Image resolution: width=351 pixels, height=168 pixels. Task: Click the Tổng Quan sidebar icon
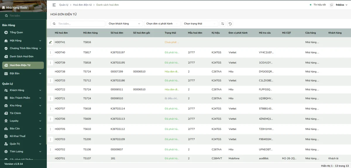click(x=6, y=32)
